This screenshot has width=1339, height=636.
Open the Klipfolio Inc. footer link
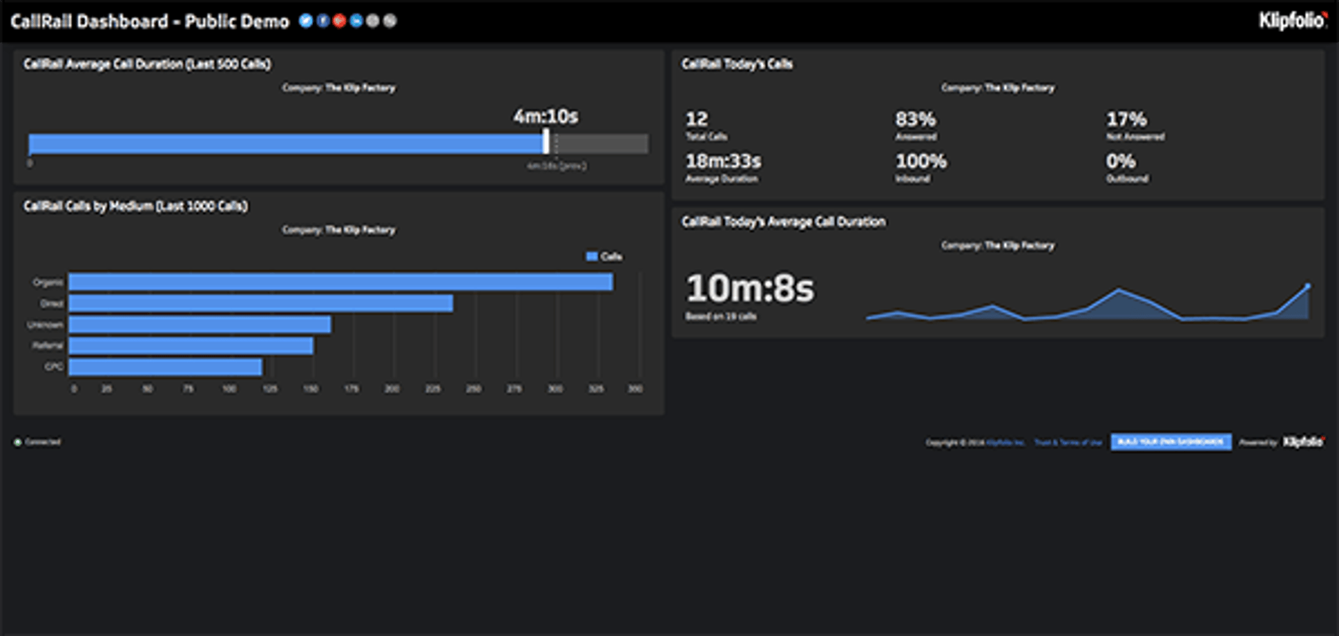(x=1005, y=443)
